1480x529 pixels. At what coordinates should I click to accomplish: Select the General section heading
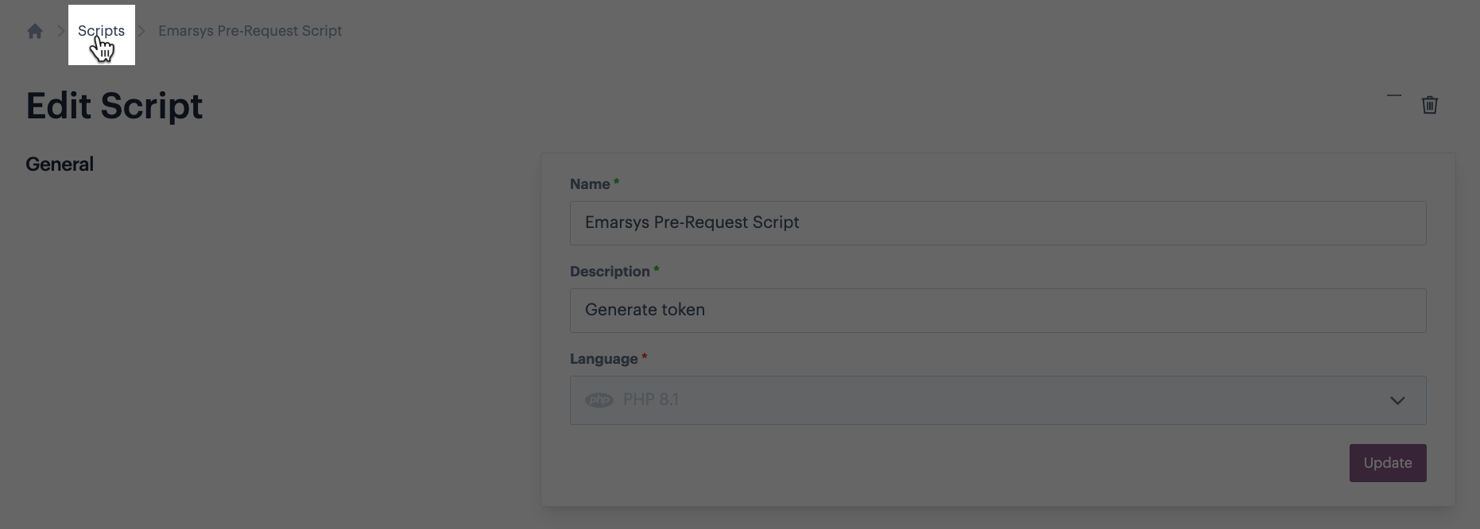point(60,164)
